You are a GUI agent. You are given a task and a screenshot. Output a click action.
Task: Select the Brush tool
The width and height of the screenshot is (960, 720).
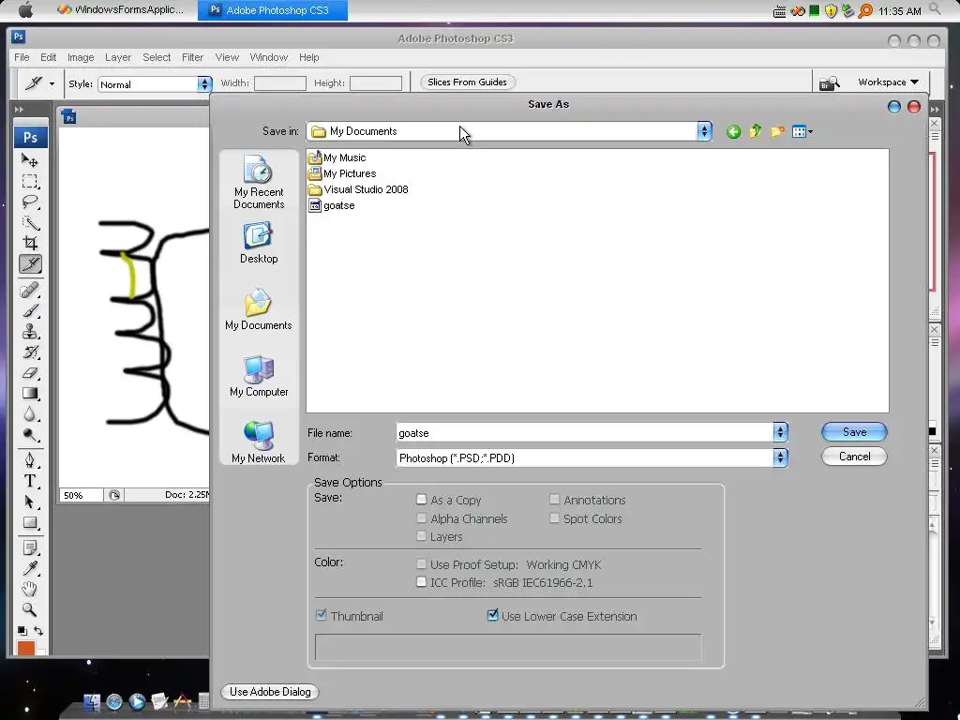(x=29, y=310)
